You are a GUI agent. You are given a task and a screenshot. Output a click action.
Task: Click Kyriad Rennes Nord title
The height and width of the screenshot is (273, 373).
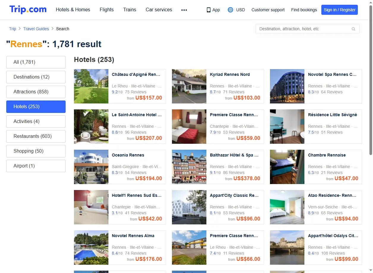click(x=230, y=74)
